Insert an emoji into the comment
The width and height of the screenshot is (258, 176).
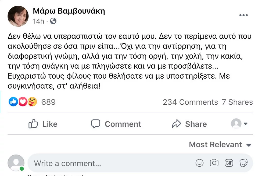(199, 163)
